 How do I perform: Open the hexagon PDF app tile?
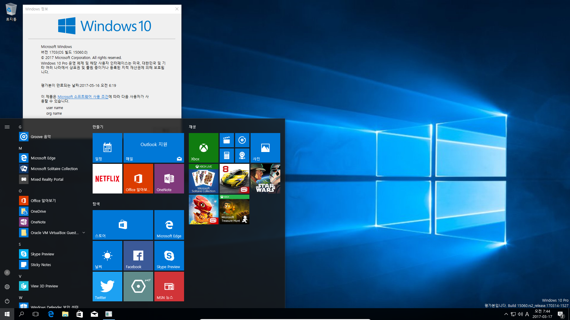click(138, 286)
